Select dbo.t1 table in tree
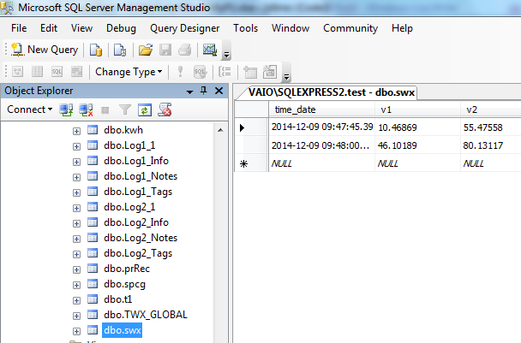 (117, 299)
